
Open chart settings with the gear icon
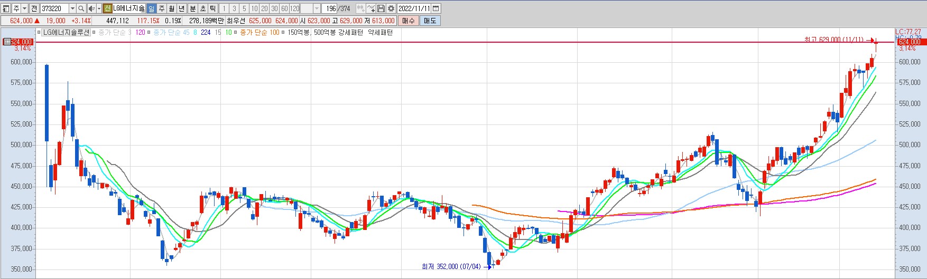pyautogui.click(x=391, y=8)
